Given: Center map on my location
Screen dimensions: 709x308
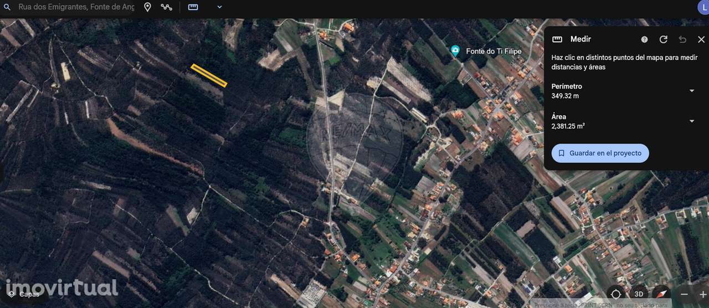Looking at the screenshot, I should pos(616,294).
